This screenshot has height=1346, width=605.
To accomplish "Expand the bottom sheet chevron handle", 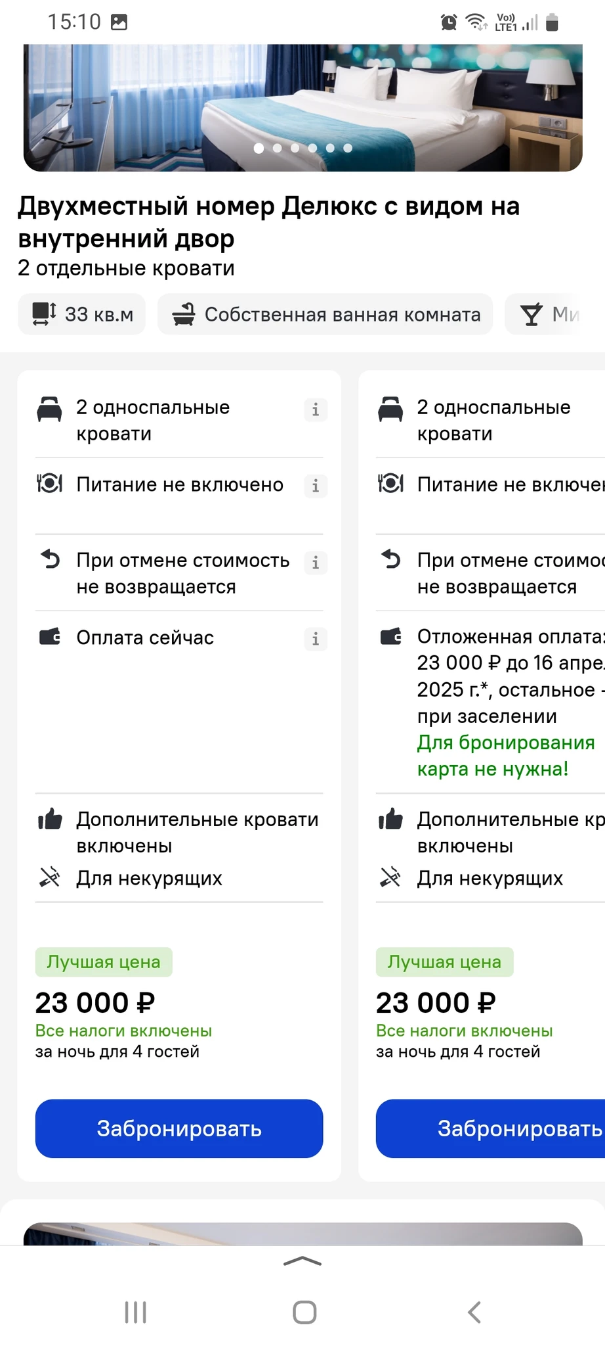I will pyautogui.click(x=302, y=1261).
